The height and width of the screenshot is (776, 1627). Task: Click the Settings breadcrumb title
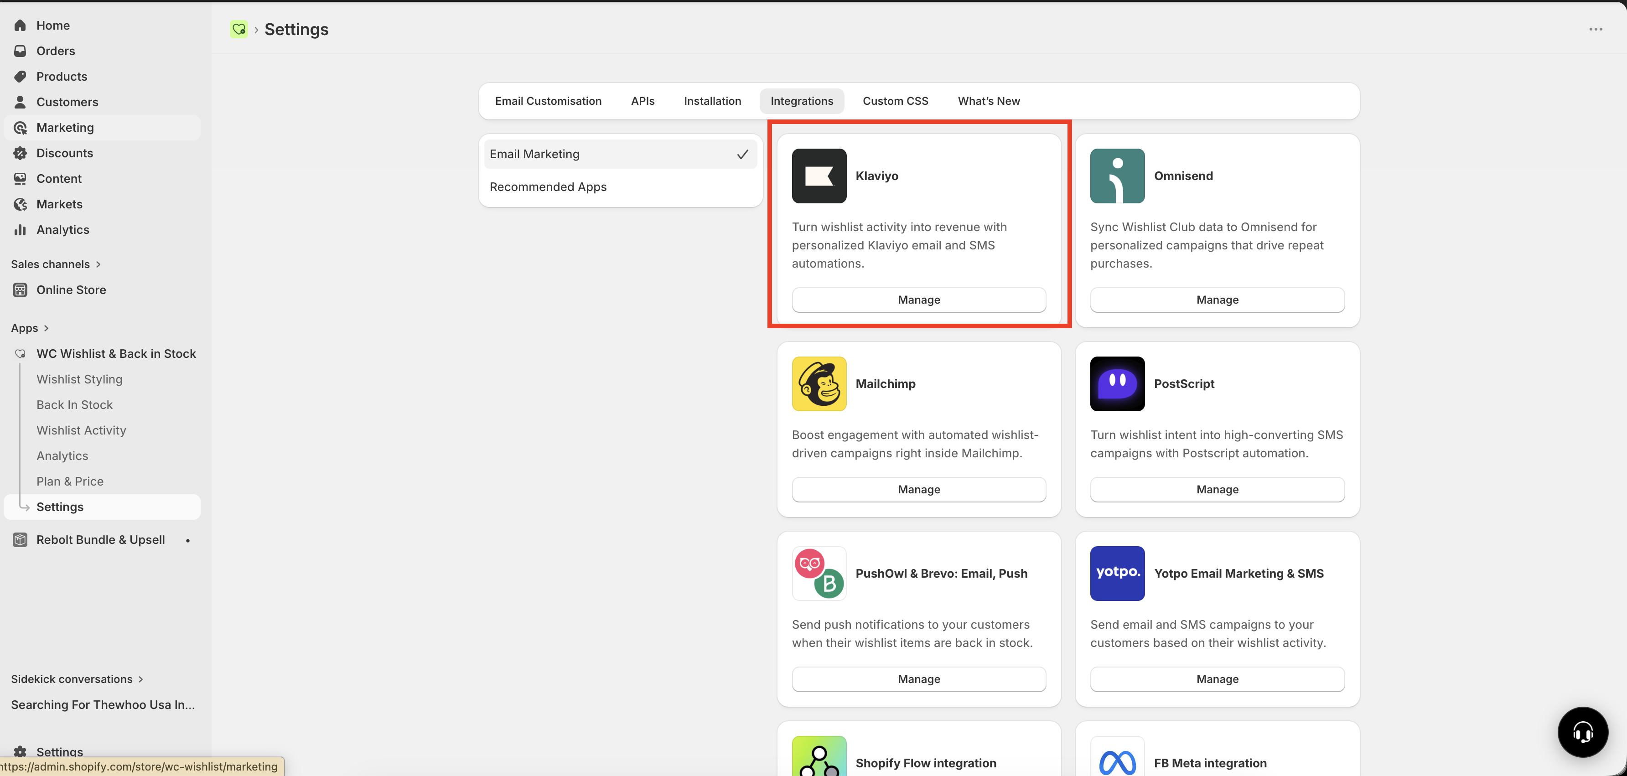click(x=296, y=29)
